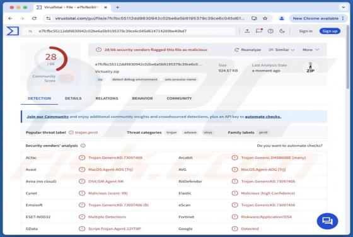
Task: Click the browser back arrow
Action: coord(10,18)
